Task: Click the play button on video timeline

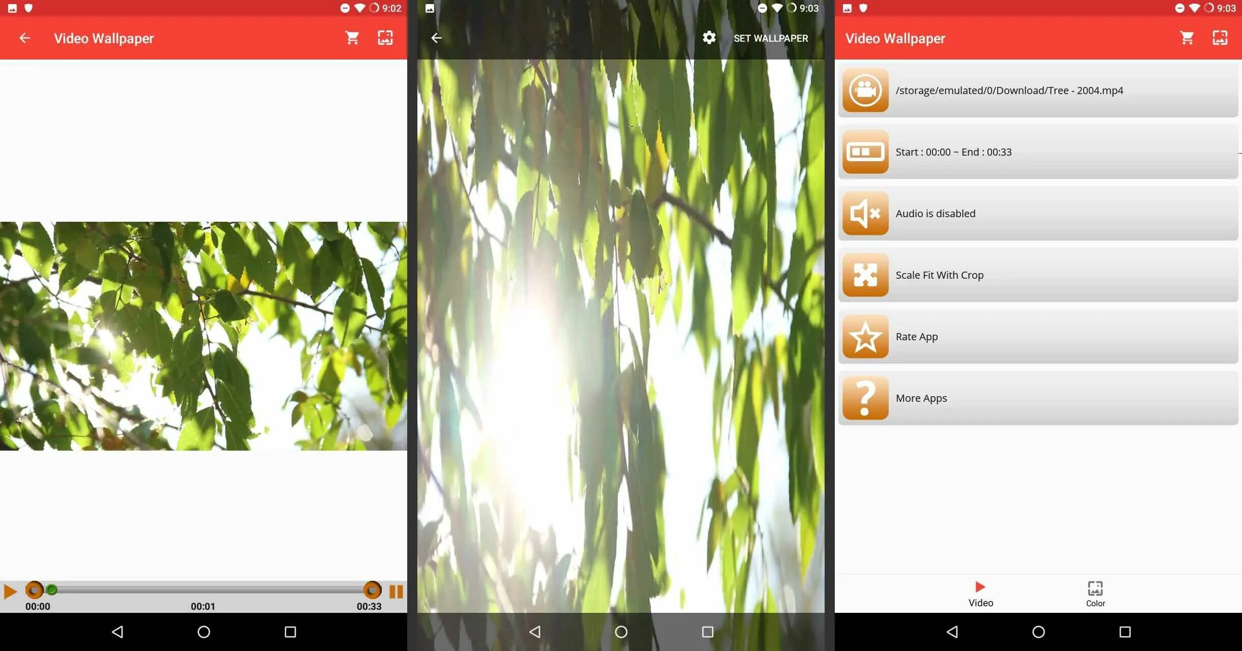Action: tap(9, 589)
